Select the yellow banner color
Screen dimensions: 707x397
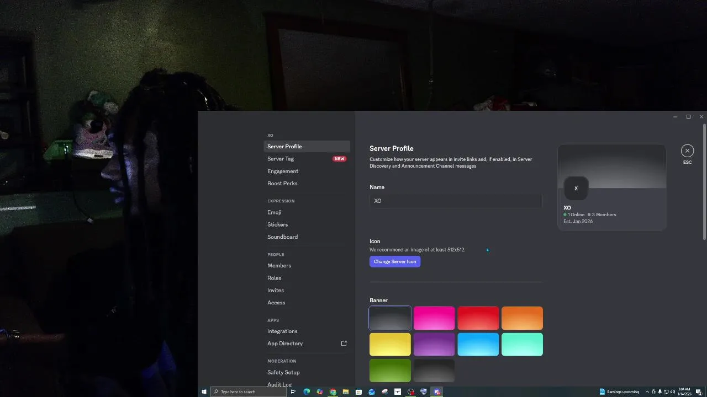(x=390, y=345)
